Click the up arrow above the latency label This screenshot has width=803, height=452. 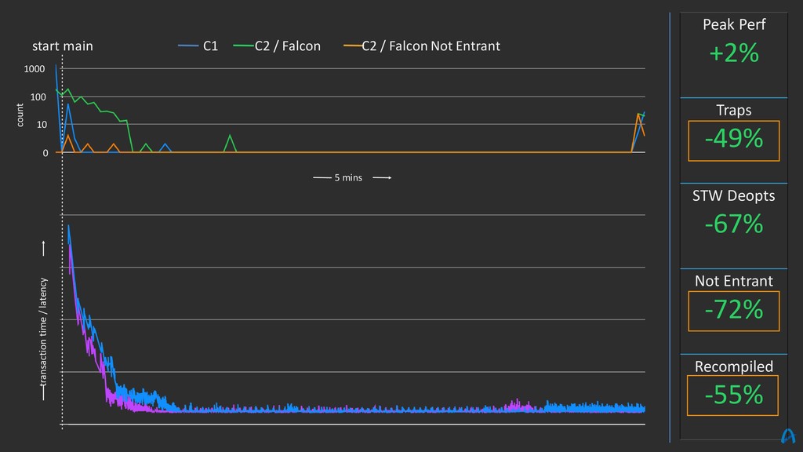44,249
